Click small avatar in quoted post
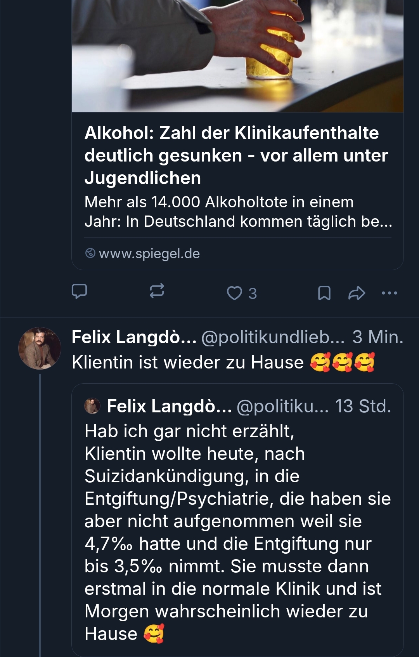The height and width of the screenshot is (657, 419). pyautogui.click(x=92, y=406)
